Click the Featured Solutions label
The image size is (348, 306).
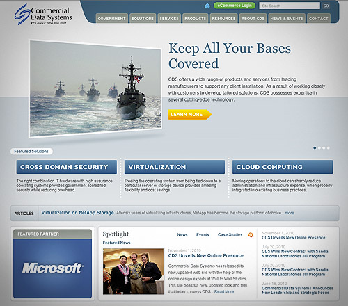(x=31, y=152)
